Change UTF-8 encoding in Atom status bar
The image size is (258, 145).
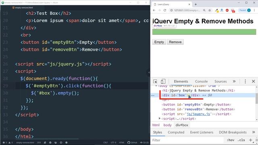point(113,143)
